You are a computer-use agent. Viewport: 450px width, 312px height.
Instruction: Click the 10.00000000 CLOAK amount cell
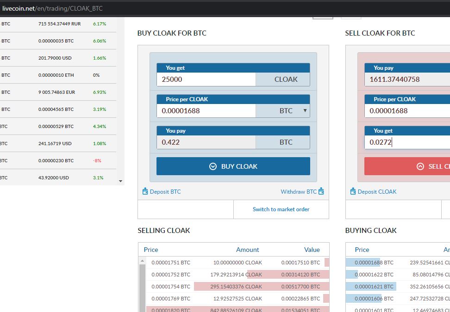point(237,263)
